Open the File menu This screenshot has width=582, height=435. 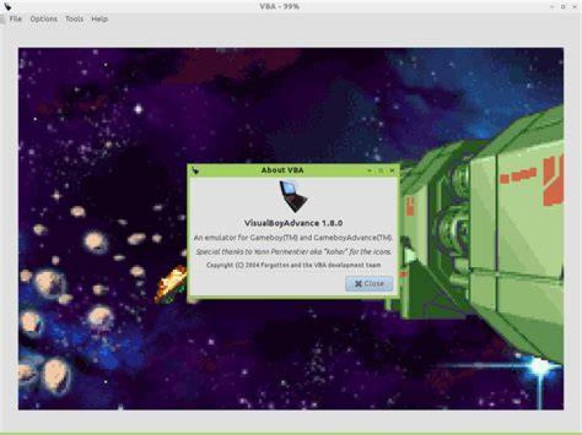[15, 19]
